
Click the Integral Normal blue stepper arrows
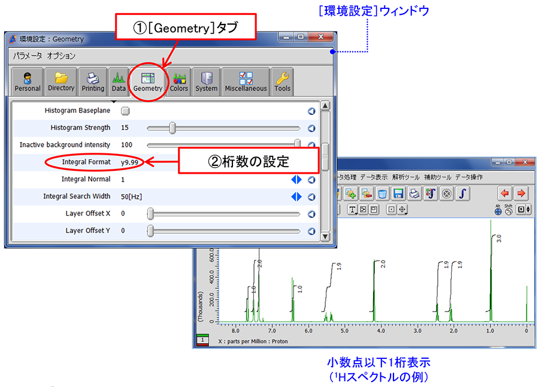[x=296, y=180]
